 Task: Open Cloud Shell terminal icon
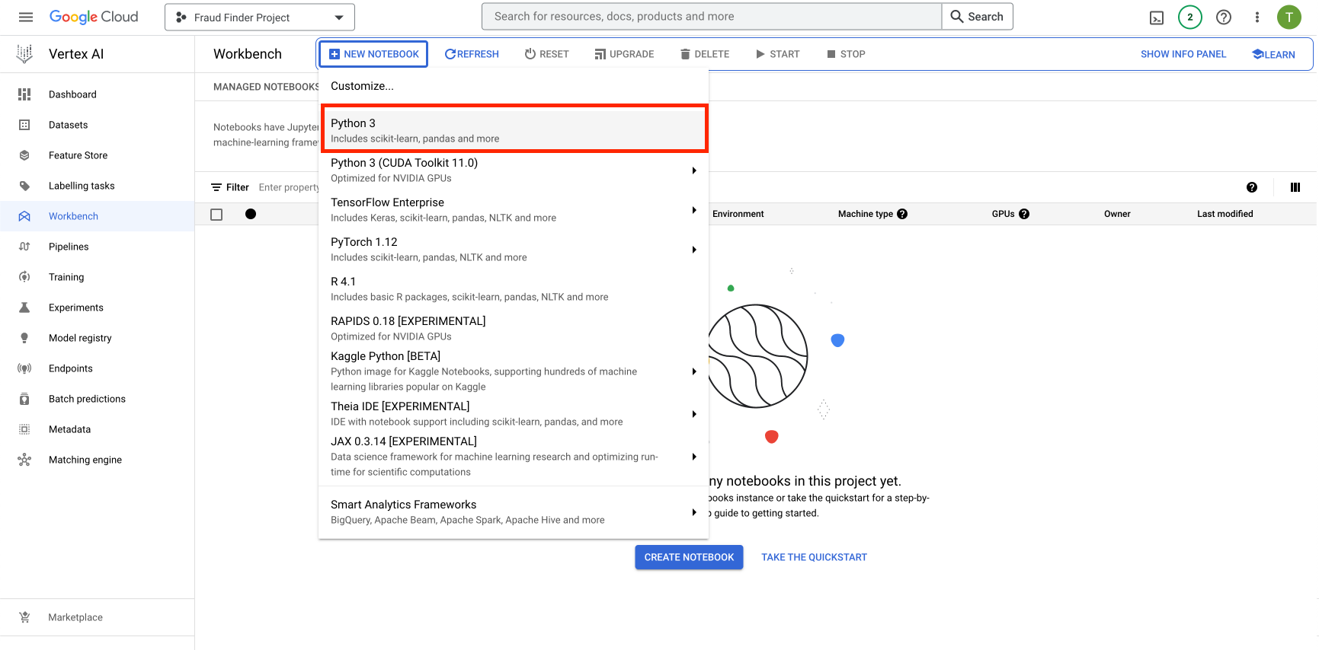(x=1156, y=18)
